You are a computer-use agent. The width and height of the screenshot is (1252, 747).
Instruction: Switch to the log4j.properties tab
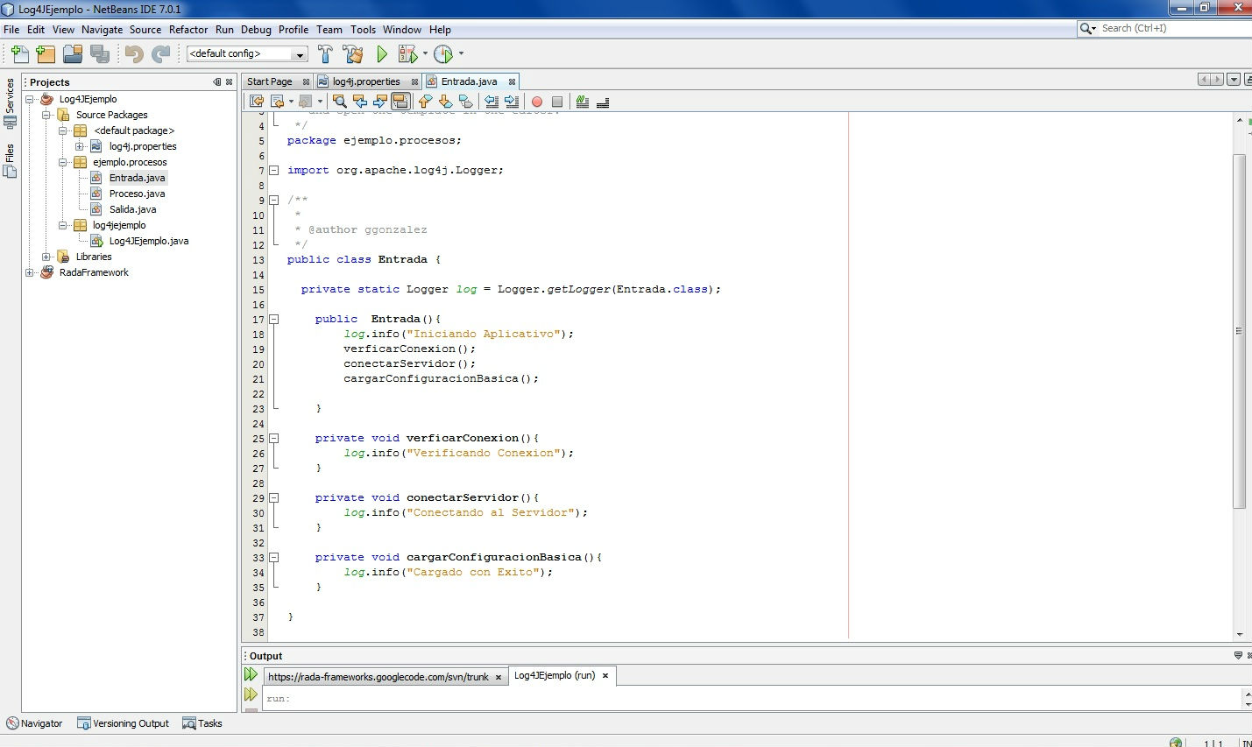point(368,81)
